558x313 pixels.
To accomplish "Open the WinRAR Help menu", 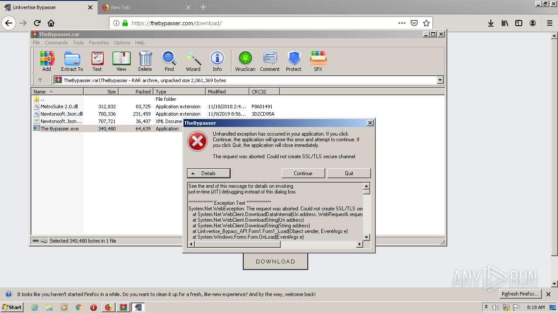I will point(139,43).
